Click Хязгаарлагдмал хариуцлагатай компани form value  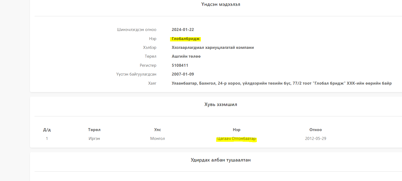click(213, 48)
